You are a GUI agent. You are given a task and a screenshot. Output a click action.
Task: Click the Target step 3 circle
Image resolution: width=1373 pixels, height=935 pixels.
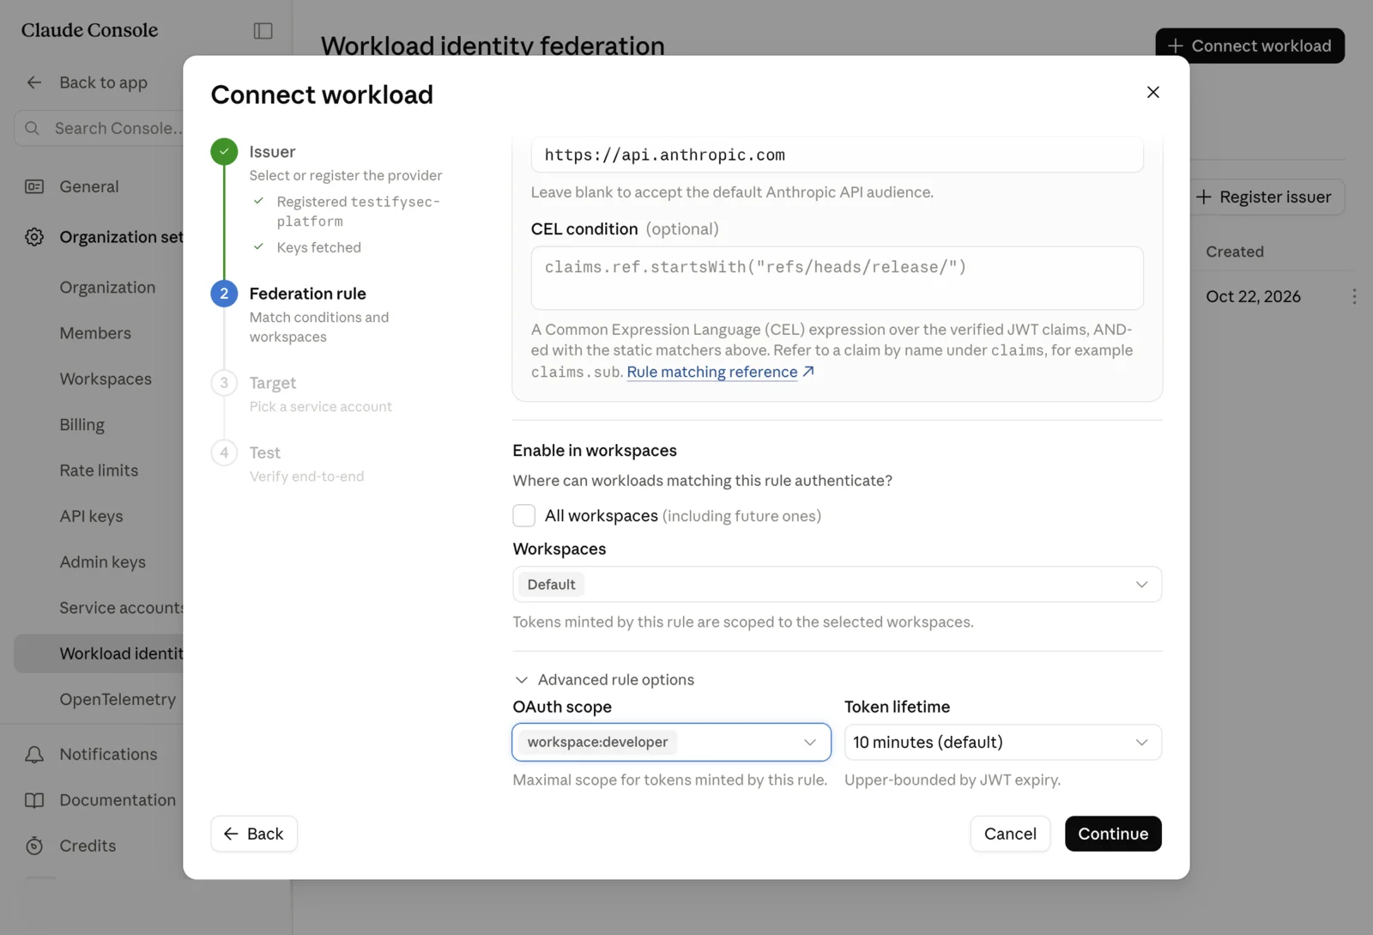coord(224,383)
